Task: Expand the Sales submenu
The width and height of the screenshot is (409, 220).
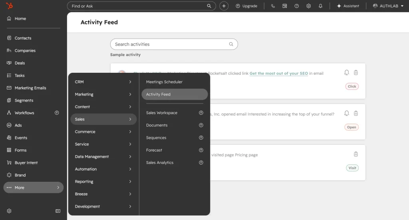Action: pos(103,119)
